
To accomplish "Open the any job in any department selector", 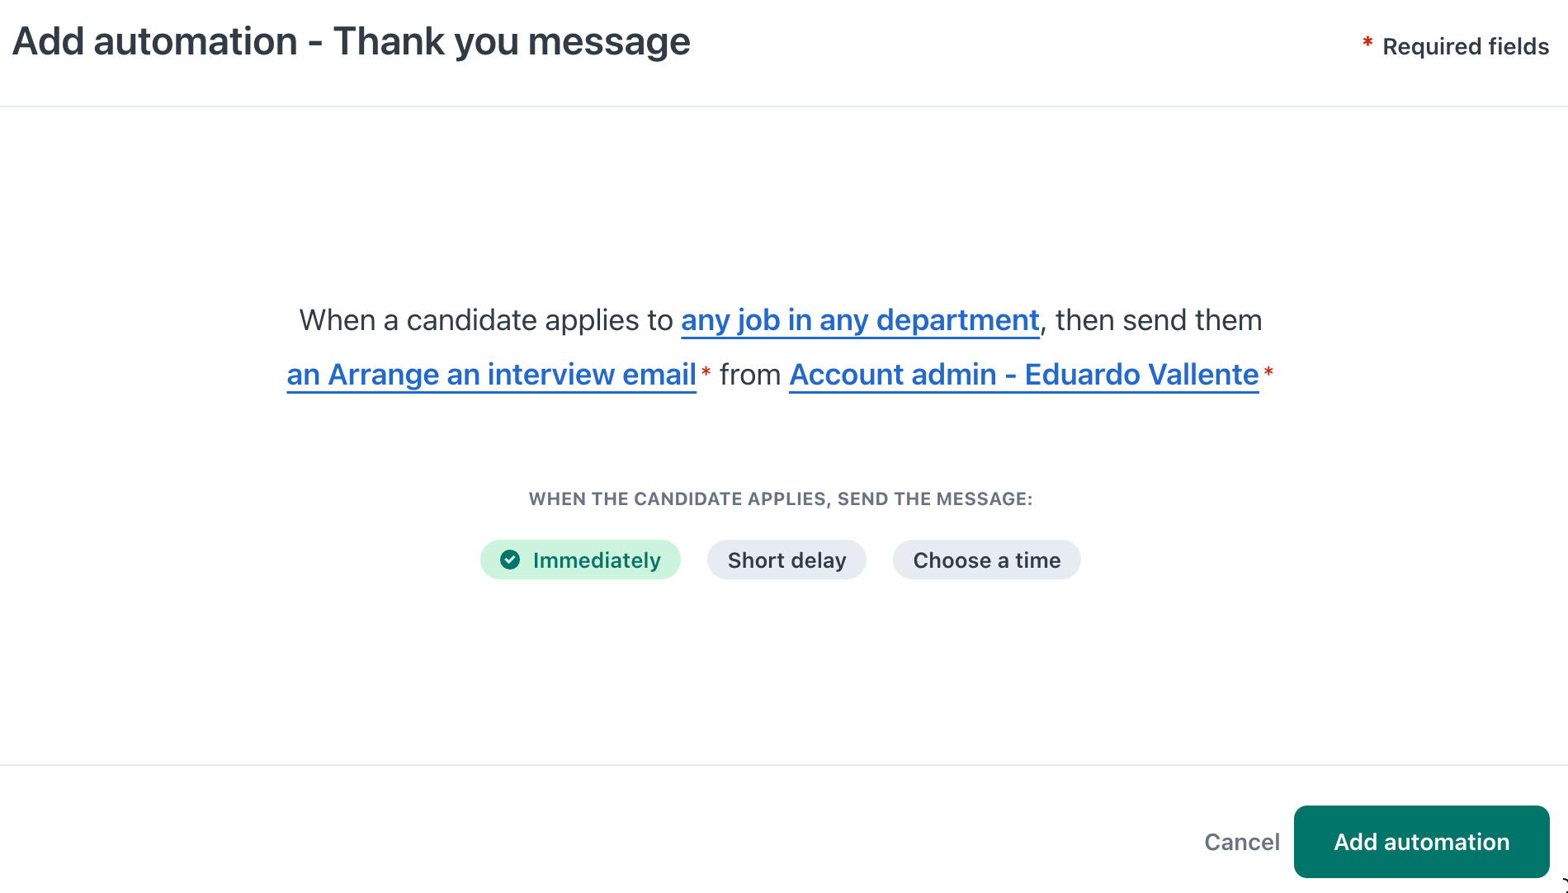I will pos(860,320).
